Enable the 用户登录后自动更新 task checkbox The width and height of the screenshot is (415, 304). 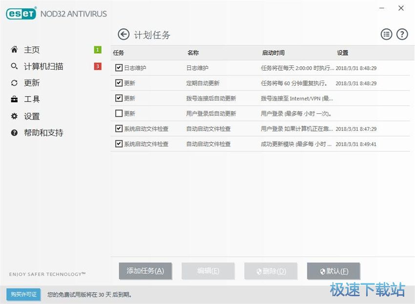pos(119,114)
